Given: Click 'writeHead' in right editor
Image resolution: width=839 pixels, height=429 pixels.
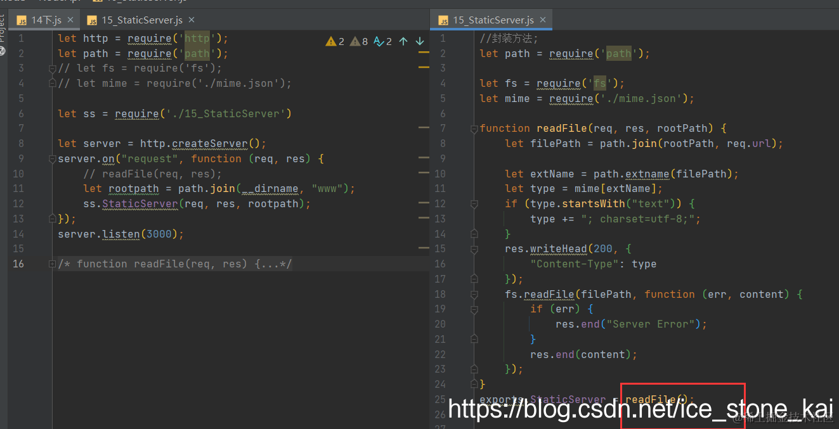Looking at the screenshot, I should (559, 248).
